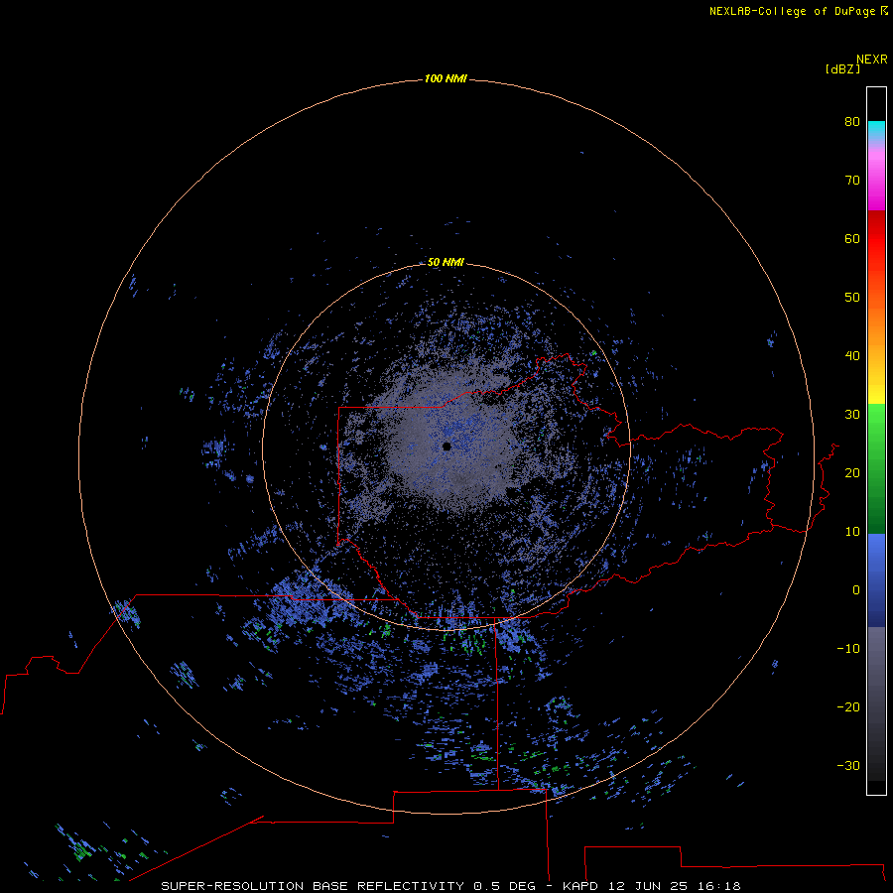Click the dBZ units label
893x893 pixels.
(842, 68)
